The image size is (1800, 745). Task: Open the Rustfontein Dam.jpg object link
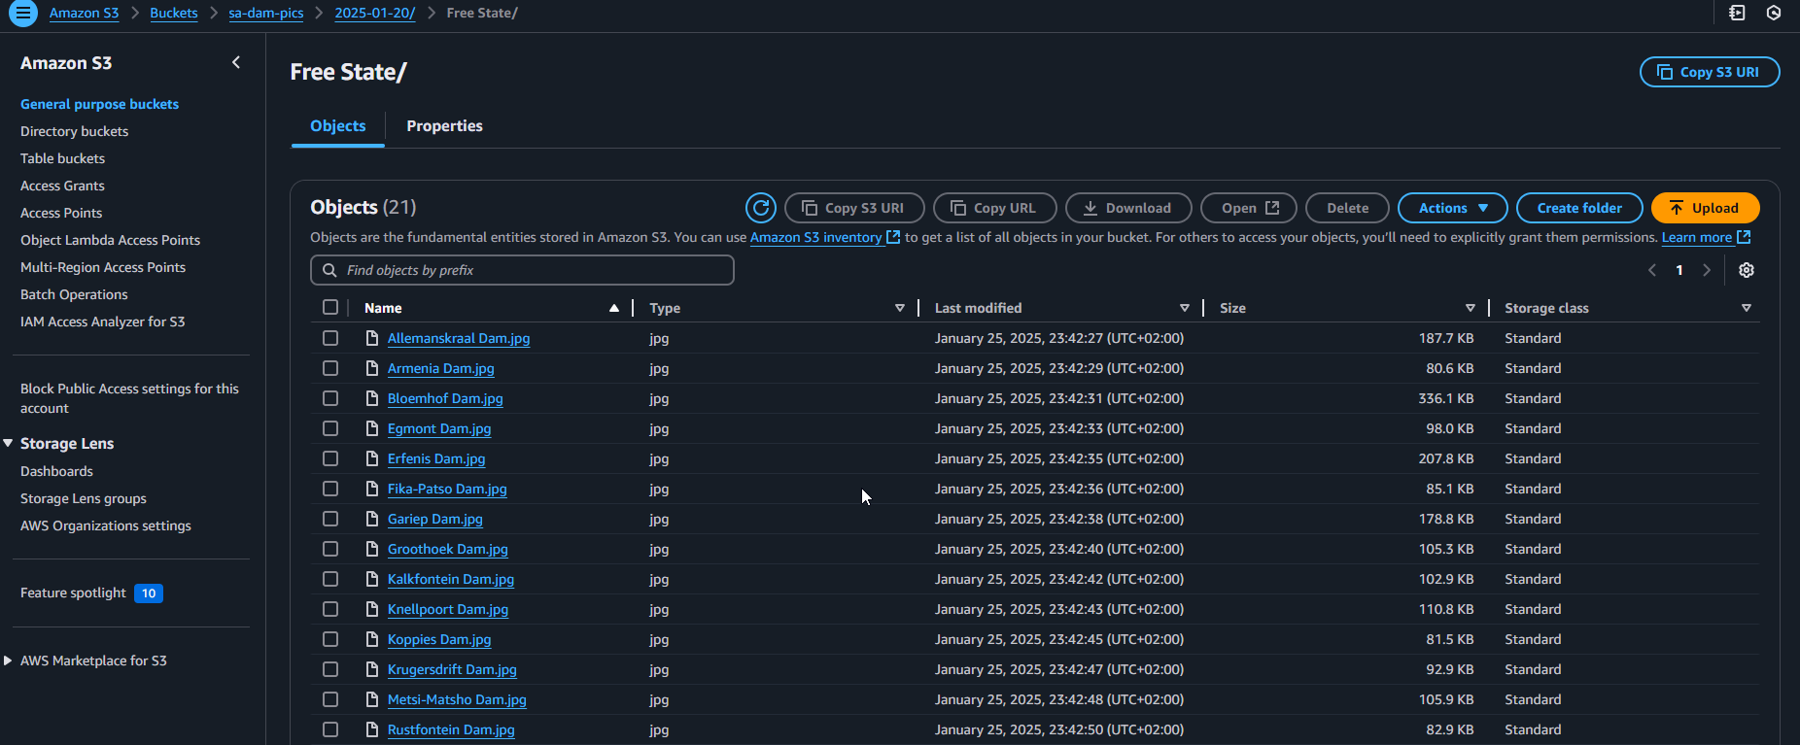pos(451,729)
